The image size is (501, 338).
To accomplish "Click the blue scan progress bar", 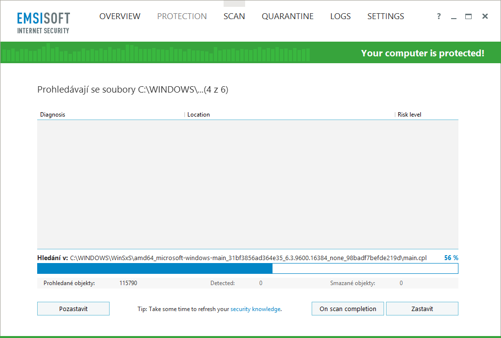I will click(x=155, y=268).
